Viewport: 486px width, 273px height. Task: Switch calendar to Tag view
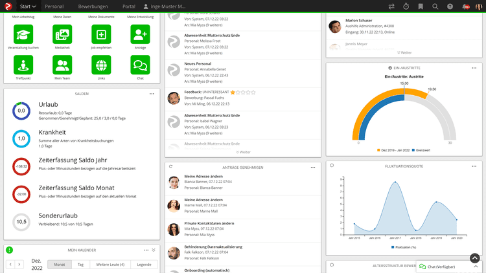pos(80,265)
